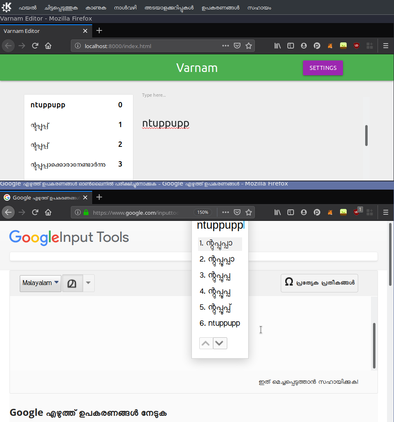
Task: Open the അടയാളക്കുറിപ്പുകൾ menu in the top menu bar
Action: tap(169, 8)
